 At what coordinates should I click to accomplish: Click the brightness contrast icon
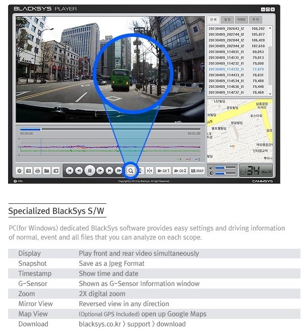point(211,174)
